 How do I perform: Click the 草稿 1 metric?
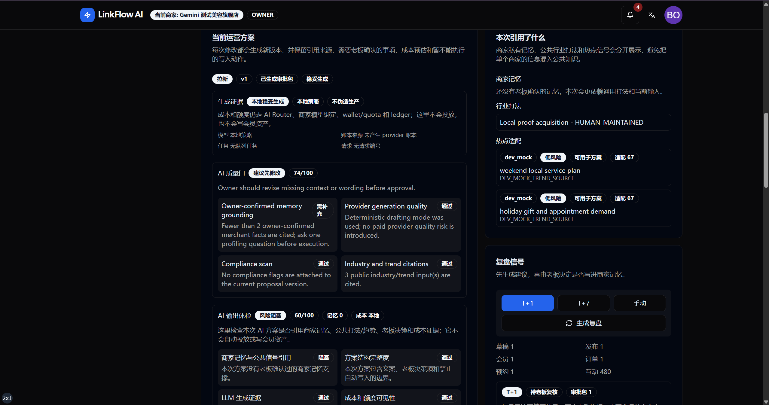tap(505, 346)
